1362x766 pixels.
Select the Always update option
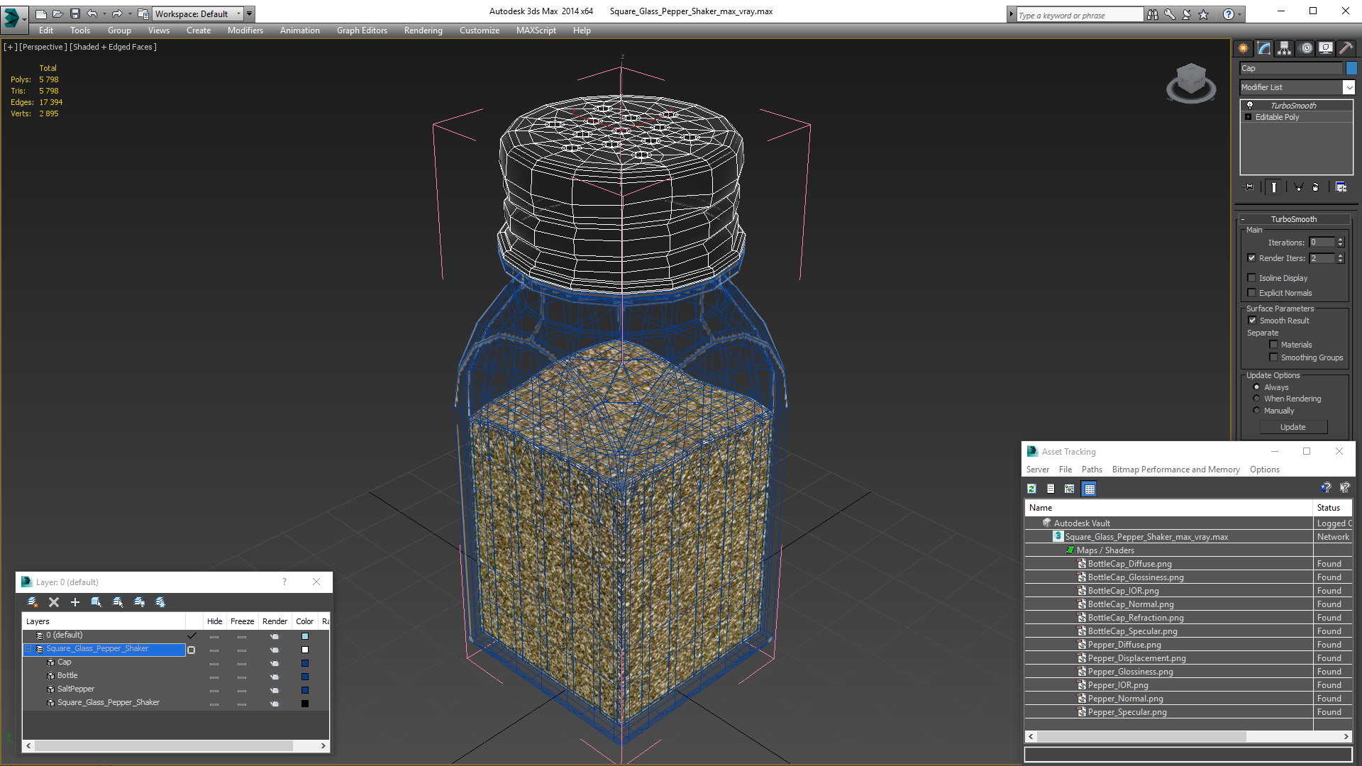click(1256, 387)
